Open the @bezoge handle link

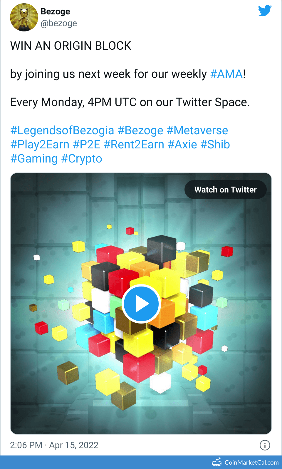pos(59,23)
